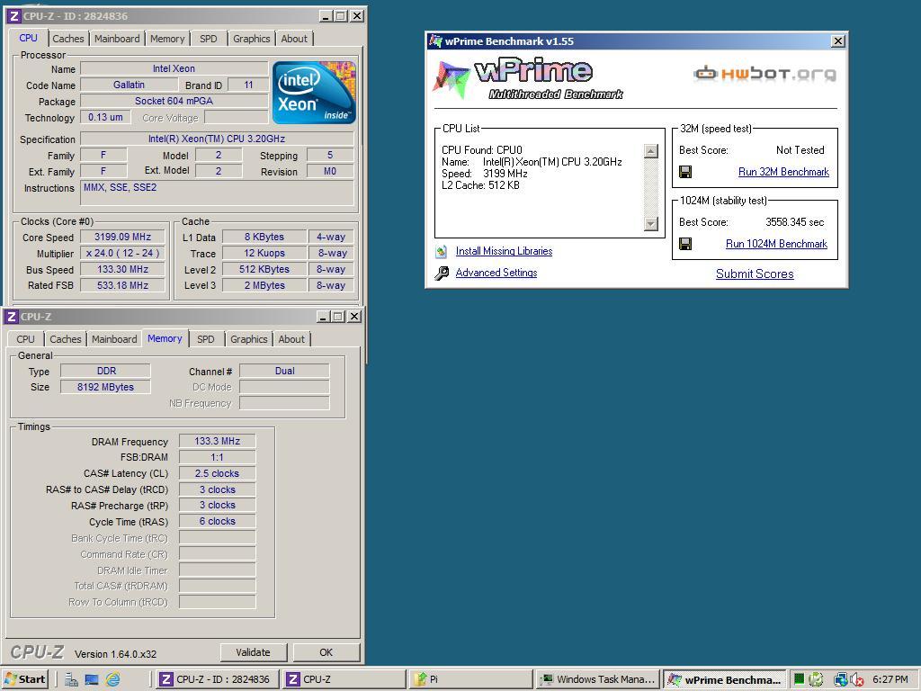
Task: Click the Instructions field MMX, SSE, SSE2
Action: tap(217, 193)
